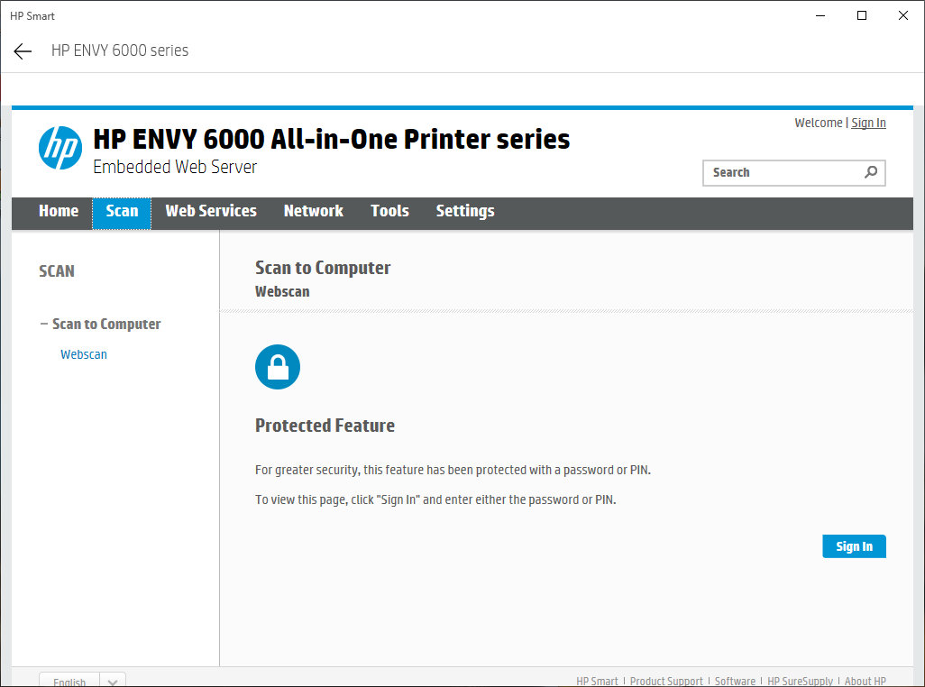
Task: Click the HP logo
Action: point(60,148)
